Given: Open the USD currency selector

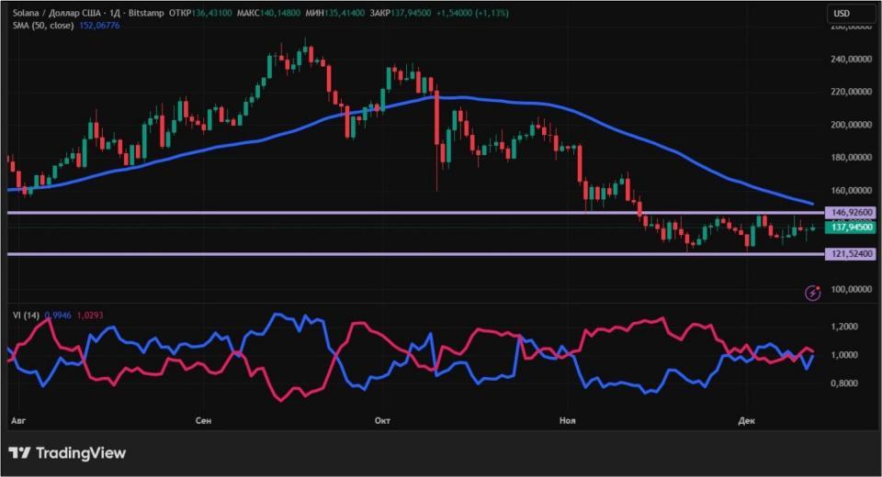Looking at the screenshot, I should coord(842,13).
